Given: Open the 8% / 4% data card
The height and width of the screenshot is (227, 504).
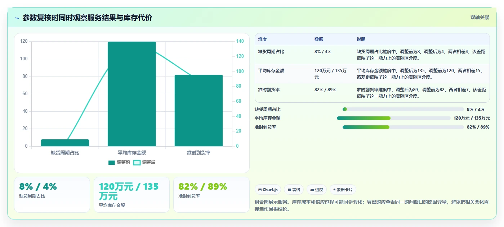Looking at the screenshot, I should (52, 194).
